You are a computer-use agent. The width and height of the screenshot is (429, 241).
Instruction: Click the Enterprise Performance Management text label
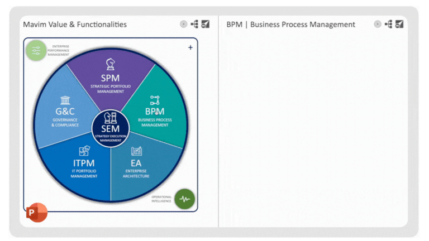60,51
